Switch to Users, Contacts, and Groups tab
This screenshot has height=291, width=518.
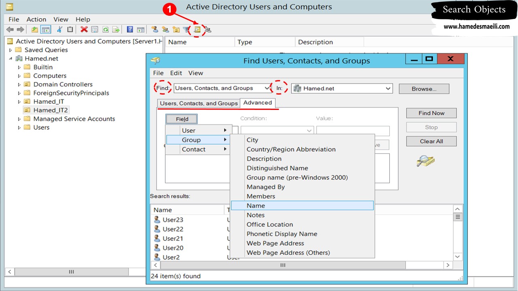point(199,103)
